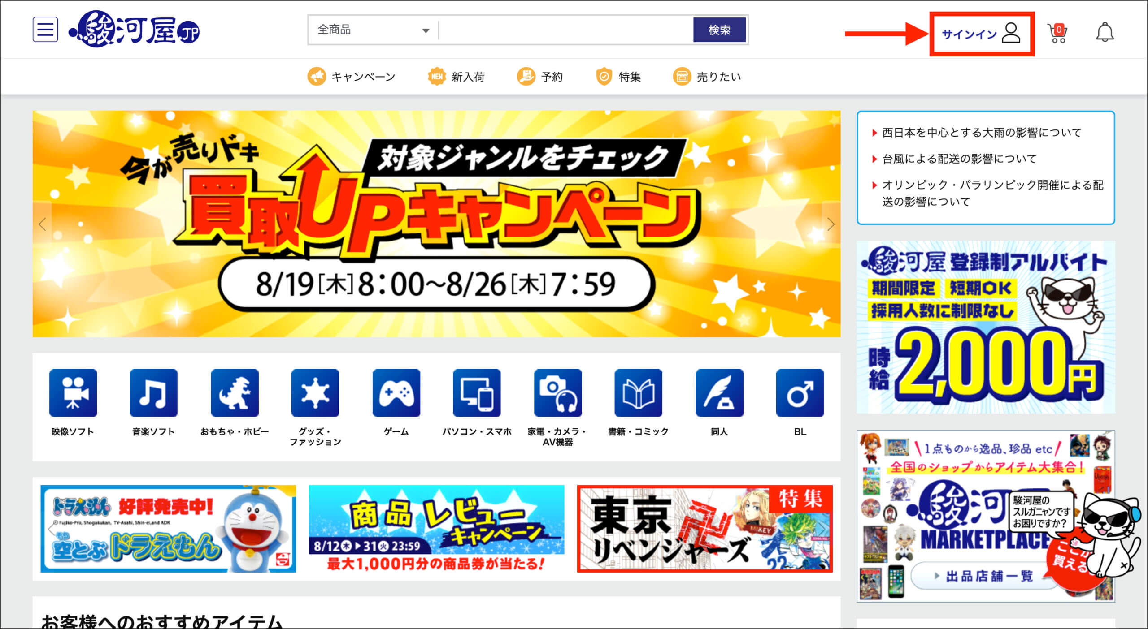Open the 売りたい menu item
This screenshot has height=629, width=1148.
(x=707, y=77)
